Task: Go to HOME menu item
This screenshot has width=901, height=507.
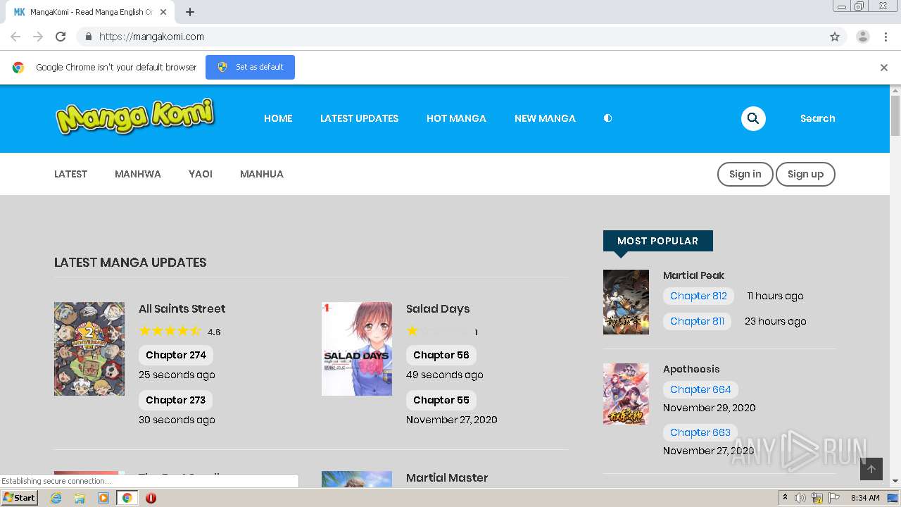Action: (x=278, y=118)
